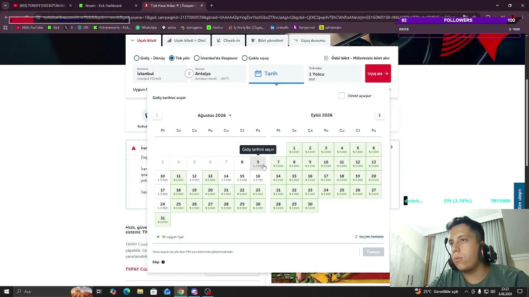The height and width of the screenshot is (297, 529).
Task: Click the swap origin and destination icon
Action: (189, 74)
